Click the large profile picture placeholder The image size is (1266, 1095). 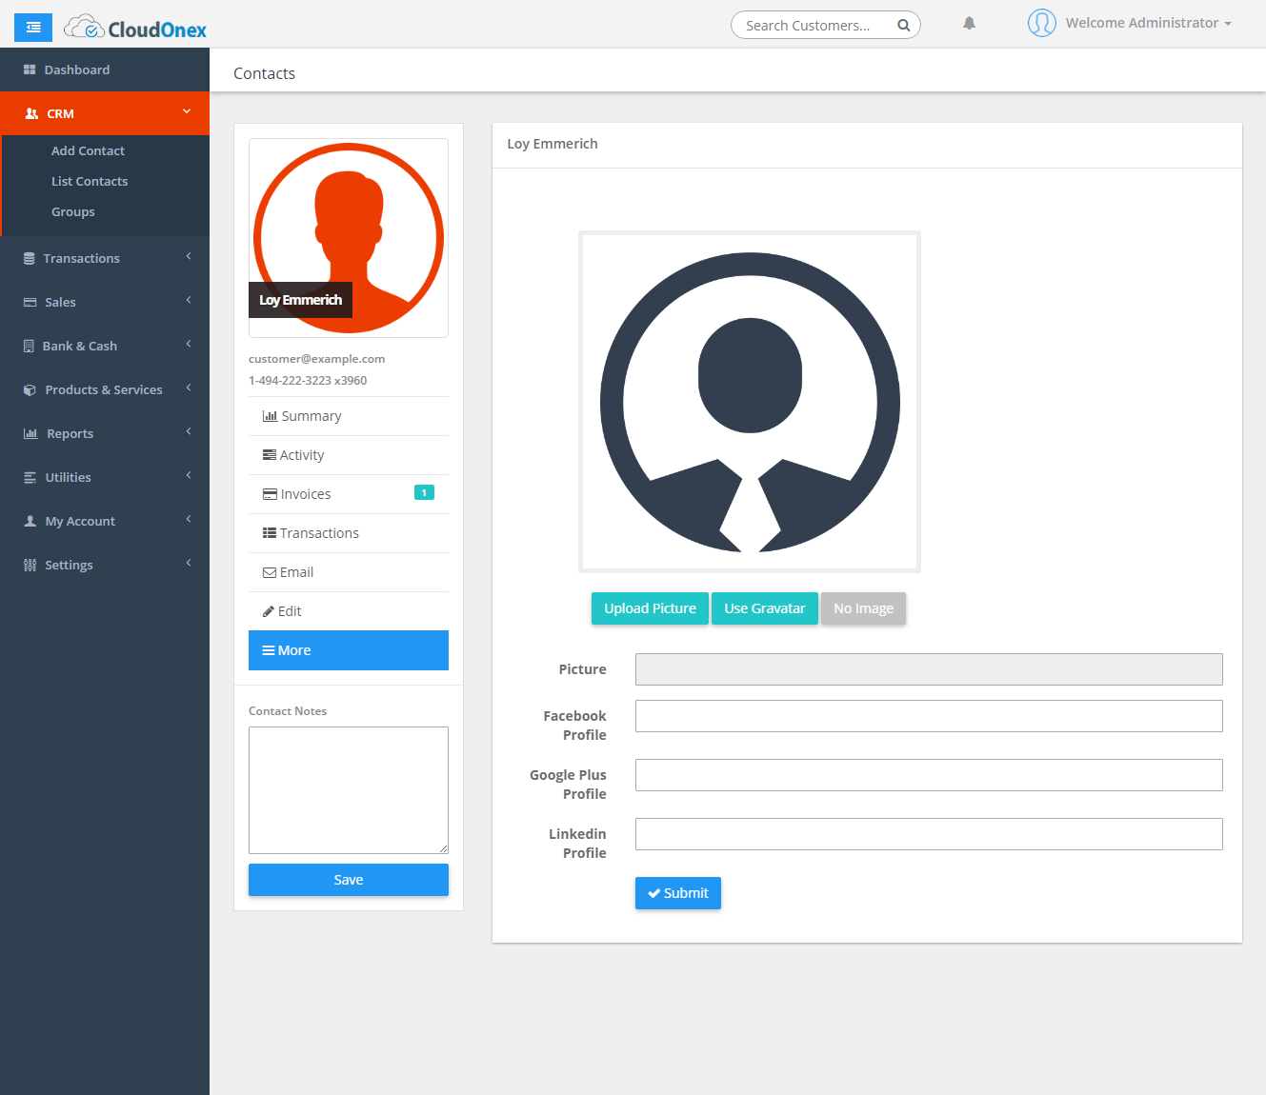point(750,402)
